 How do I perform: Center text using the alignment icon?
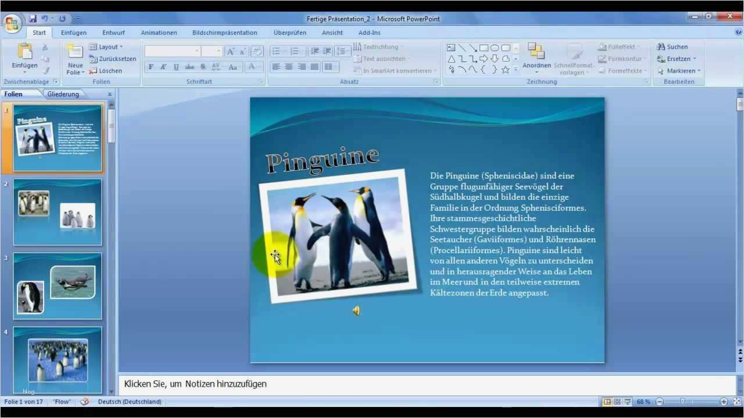pos(289,66)
